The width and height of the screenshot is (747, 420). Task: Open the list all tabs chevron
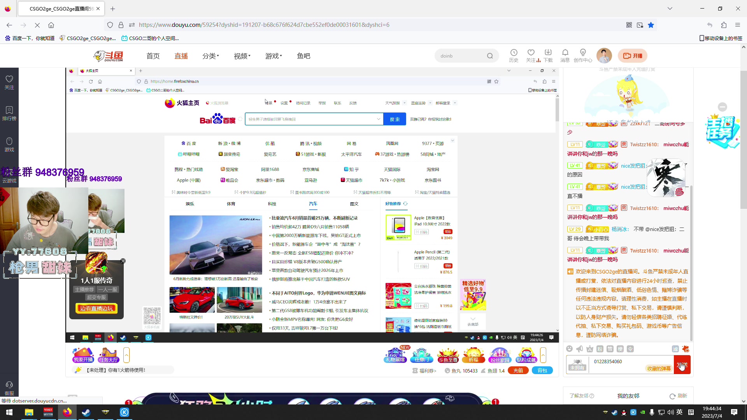click(670, 9)
